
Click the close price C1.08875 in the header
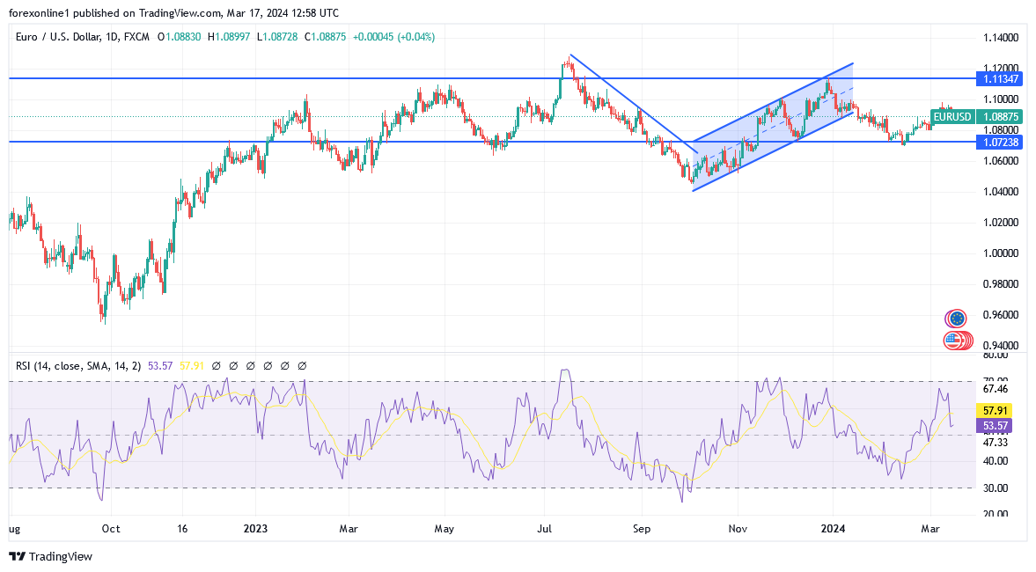pyautogui.click(x=325, y=37)
